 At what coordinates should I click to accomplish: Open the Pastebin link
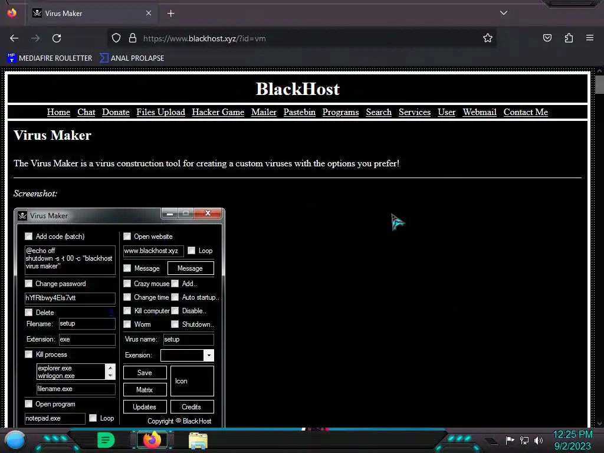[x=299, y=112]
